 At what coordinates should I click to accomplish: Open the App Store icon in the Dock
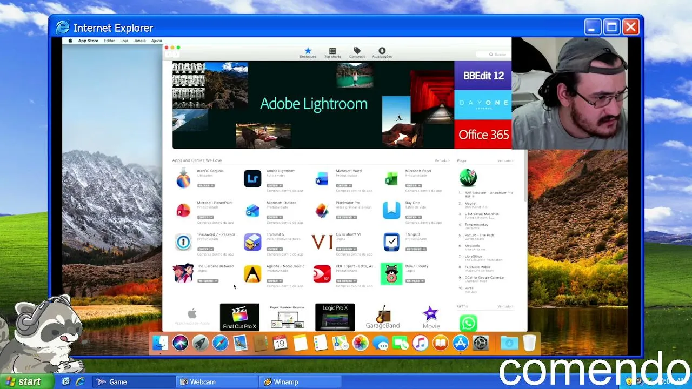click(460, 343)
